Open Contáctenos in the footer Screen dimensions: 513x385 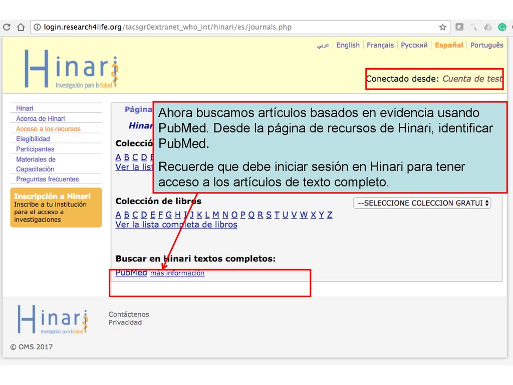click(129, 314)
